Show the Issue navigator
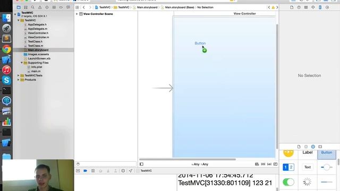The width and height of the screenshot is (340, 191). click(x=40, y=7)
